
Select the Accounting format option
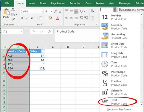point(120,36)
